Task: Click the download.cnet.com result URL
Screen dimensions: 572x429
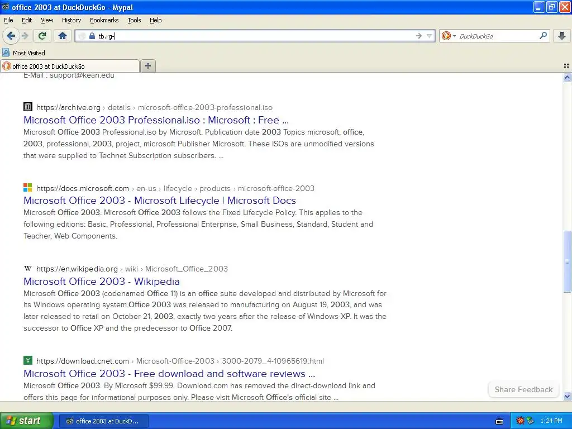Action: pos(180,361)
